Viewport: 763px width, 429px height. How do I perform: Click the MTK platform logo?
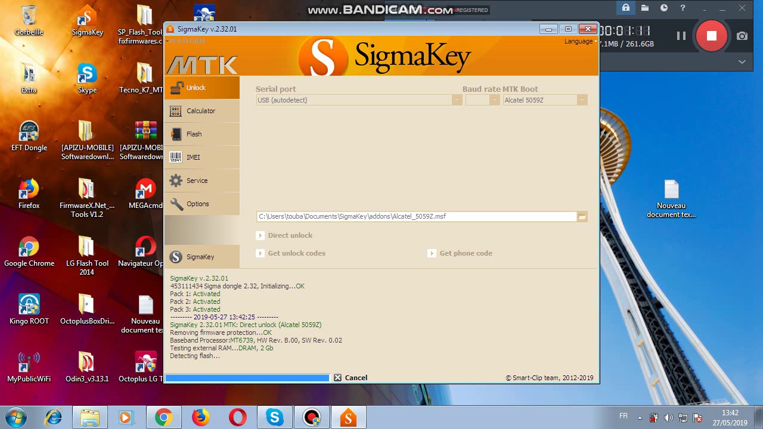[x=201, y=64]
